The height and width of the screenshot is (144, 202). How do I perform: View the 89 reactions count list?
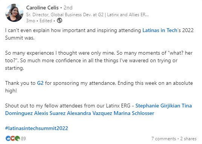pos(23,139)
